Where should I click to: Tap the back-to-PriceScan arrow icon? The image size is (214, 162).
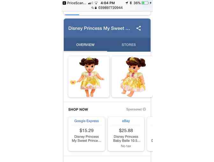64,3
